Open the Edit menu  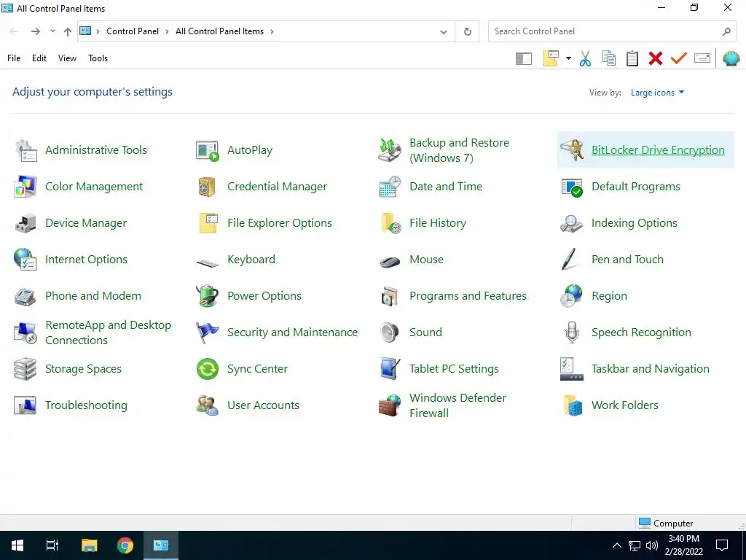pyautogui.click(x=39, y=58)
